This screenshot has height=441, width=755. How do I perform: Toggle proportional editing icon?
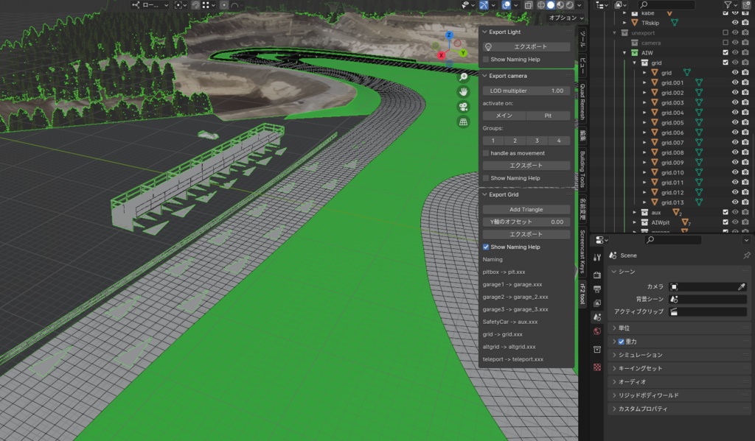(x=224, y=5)
